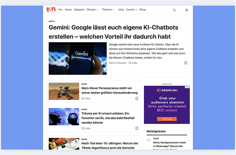Click the Gemini phone thumbnail image
The height and width of the screenshot is (155, 236).
point(78,59)
